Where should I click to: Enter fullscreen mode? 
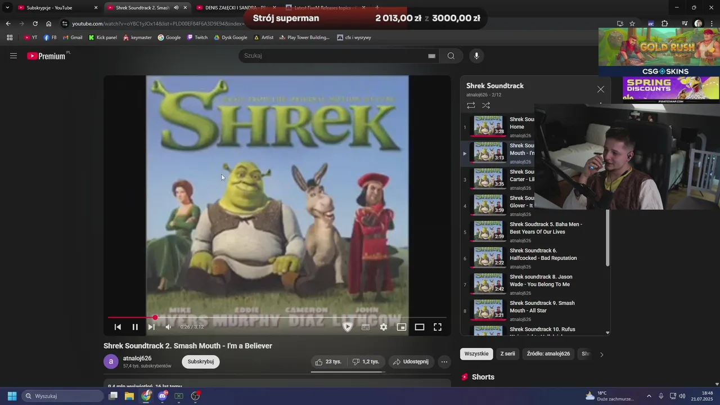coord(438,327)
